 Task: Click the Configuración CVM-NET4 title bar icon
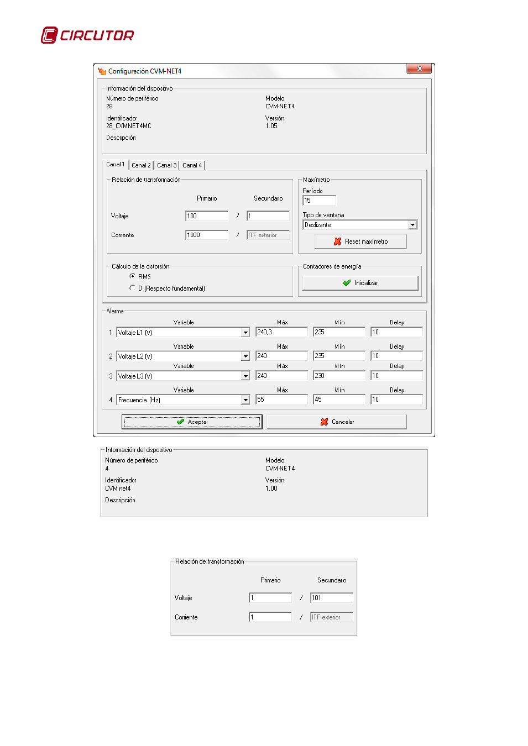pos(102,71)
